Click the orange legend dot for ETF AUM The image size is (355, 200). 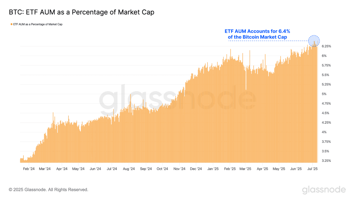pyautogui.click(x=11, y=24)
